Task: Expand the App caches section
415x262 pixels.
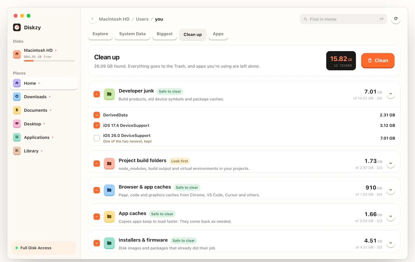Action: pos(391,216)
